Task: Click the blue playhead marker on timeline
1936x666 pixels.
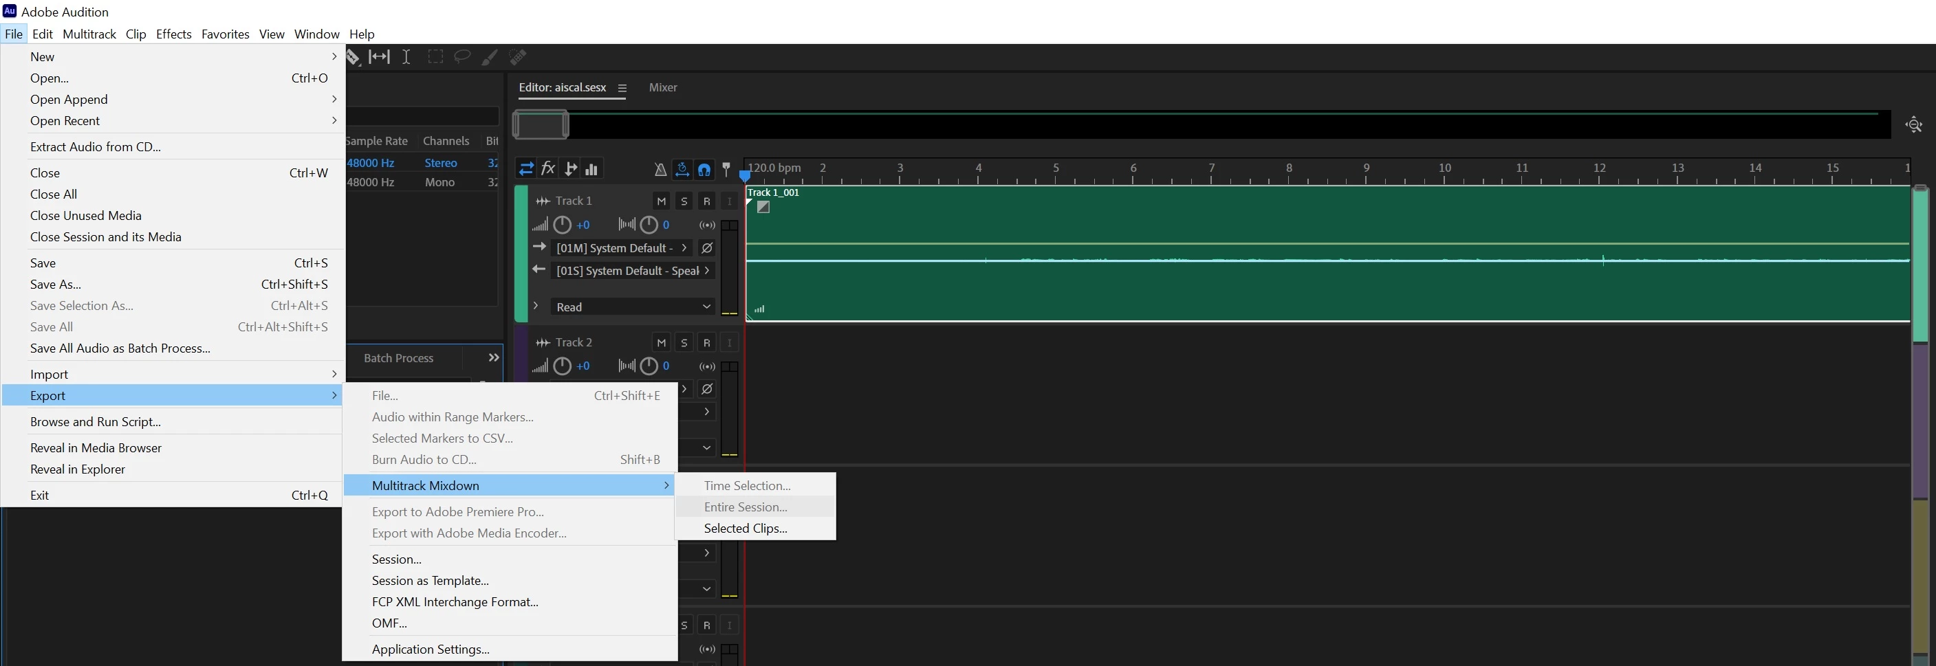Action: (x=745, y=176)
